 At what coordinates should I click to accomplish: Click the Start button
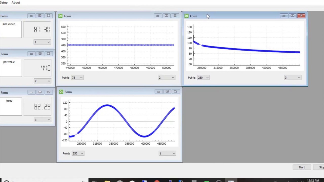(x=301, y=167)
